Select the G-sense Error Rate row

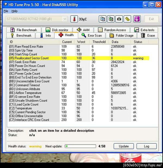tap(79, 97)
